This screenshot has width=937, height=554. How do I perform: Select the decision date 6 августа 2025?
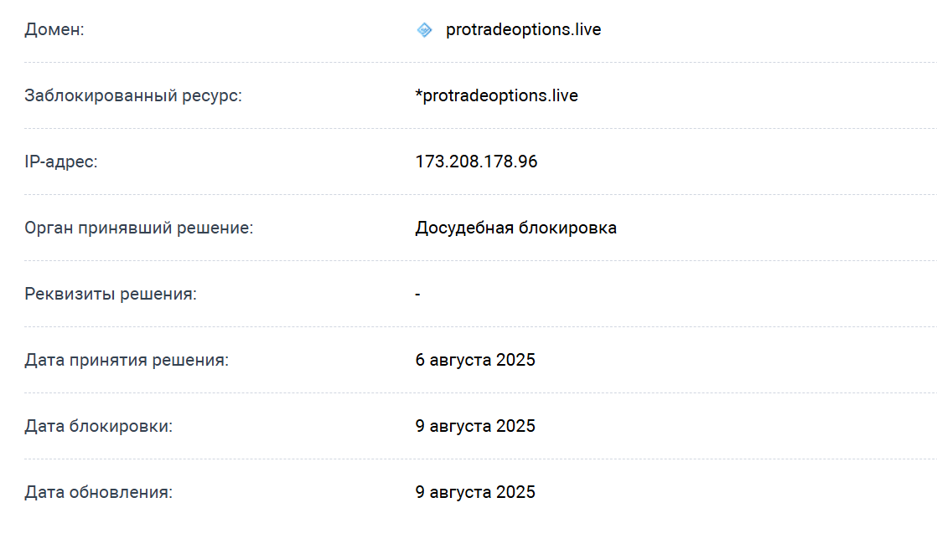(x=474, y=361)
